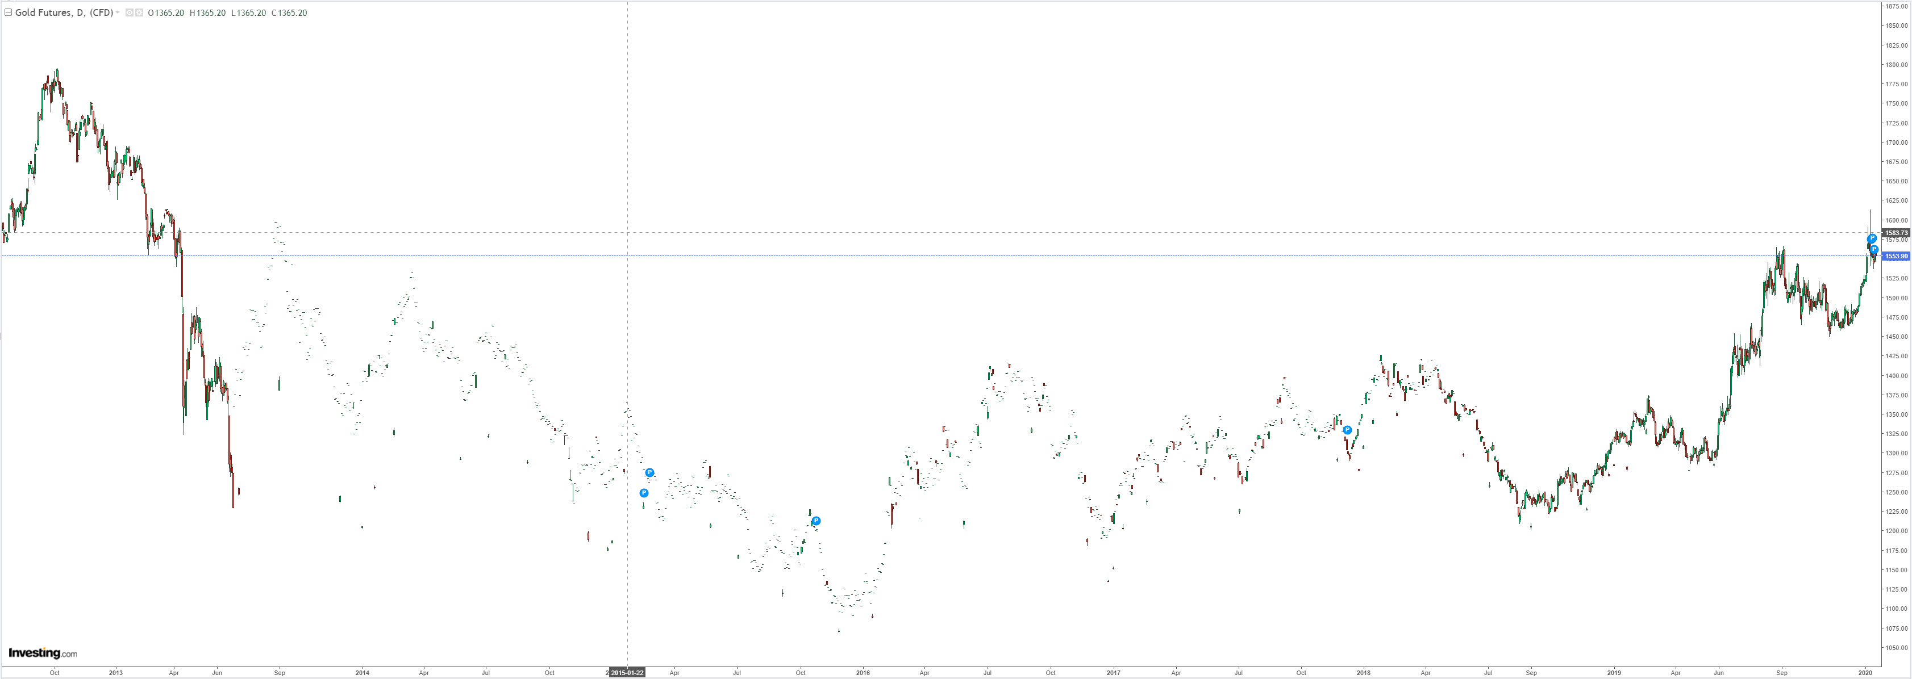Screen dimensions: 1912x679
Task: Click the upper P marker in early 2015
Action: 649,472
